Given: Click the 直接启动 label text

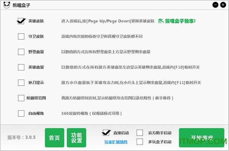Looking at the screenshot, I should pos(121,133).
